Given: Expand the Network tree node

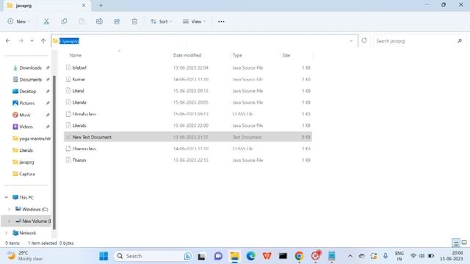Looking at the screenshot, I should pos(7,233).
